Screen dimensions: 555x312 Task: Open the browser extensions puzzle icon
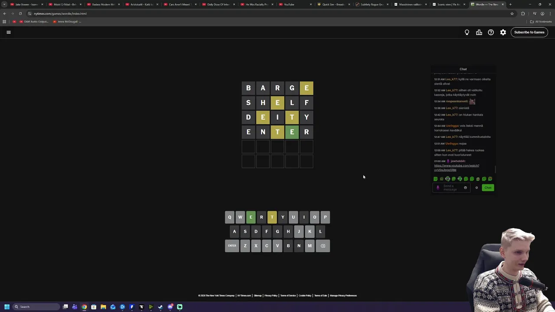pyautogui.click(x=523, y=13)
